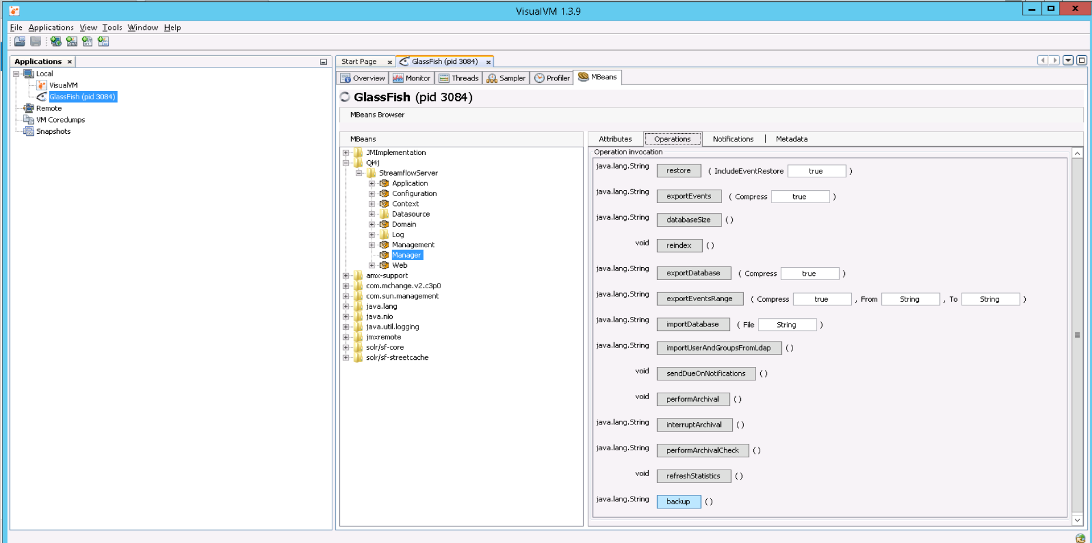Click the Remote host icon in tree
This screenshot has width=1092, height=543.
tap(28, 108)
